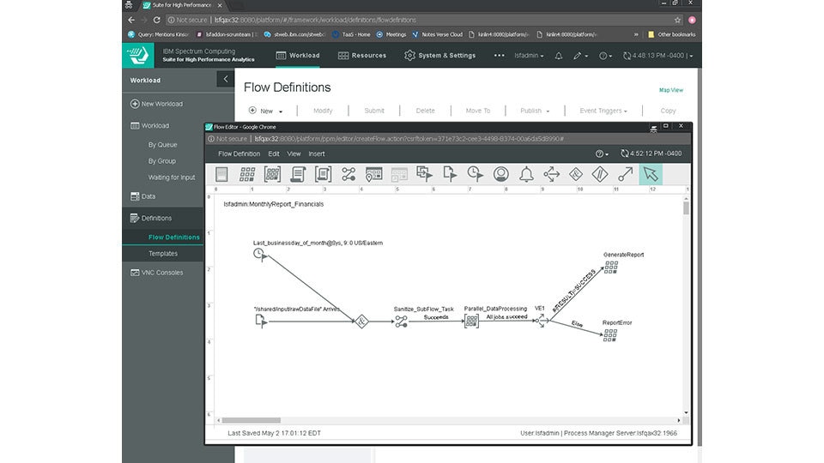Screen dimensions: 824x463
Task: Select the Job Script scroll icon
Action: click(298, 174)
